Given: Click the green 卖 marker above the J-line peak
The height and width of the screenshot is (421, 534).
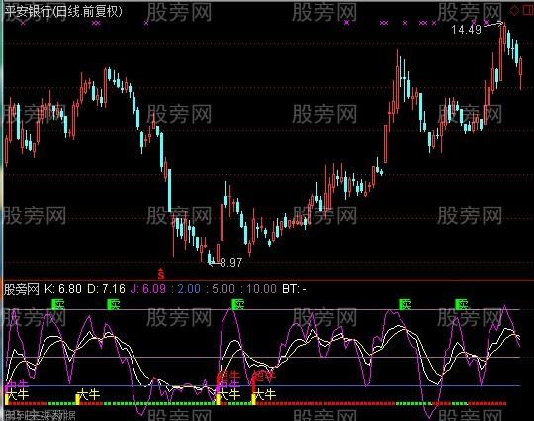Looking at the screenshot, I should tap(238, 304).
